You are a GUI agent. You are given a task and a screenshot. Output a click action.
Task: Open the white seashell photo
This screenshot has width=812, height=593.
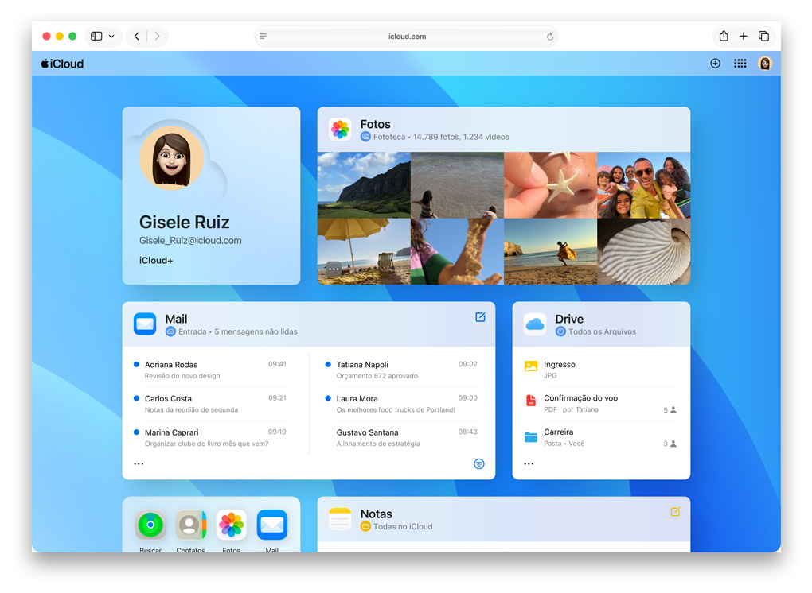point(644,251)
